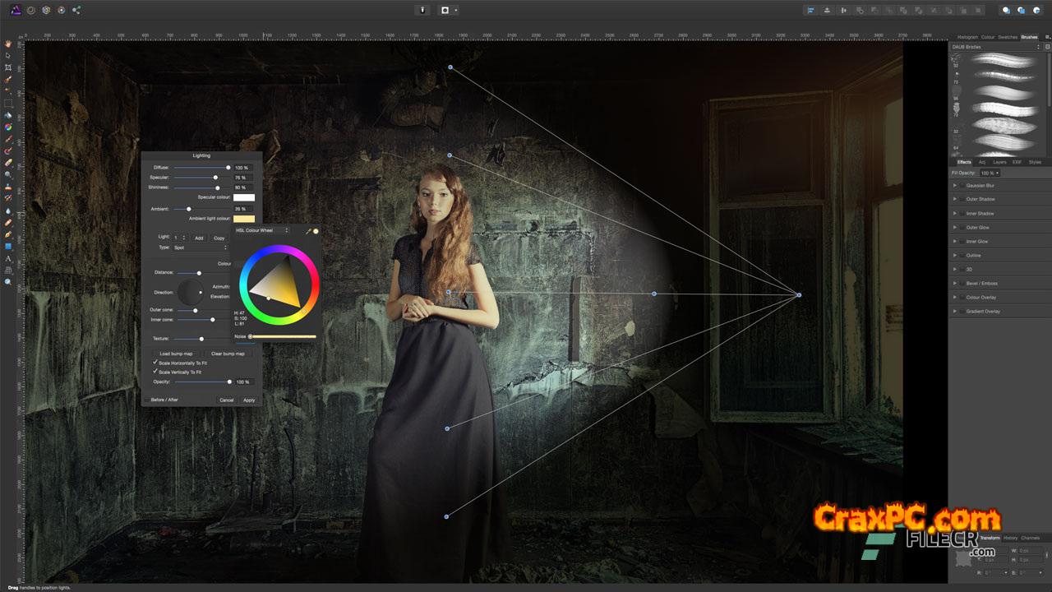
Task: Pick colour with the eyedropper icon
Action: click(x=308, y=231)
